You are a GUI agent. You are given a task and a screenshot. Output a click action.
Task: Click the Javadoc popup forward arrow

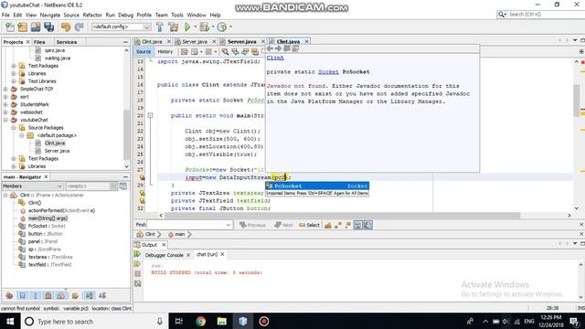278,48
